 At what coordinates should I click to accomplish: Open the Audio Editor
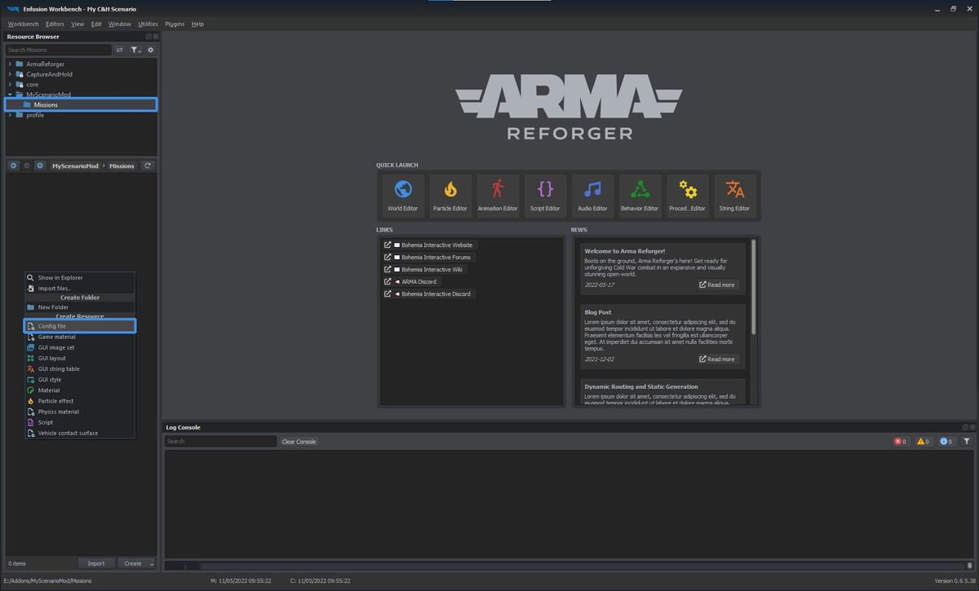[592, 195]
